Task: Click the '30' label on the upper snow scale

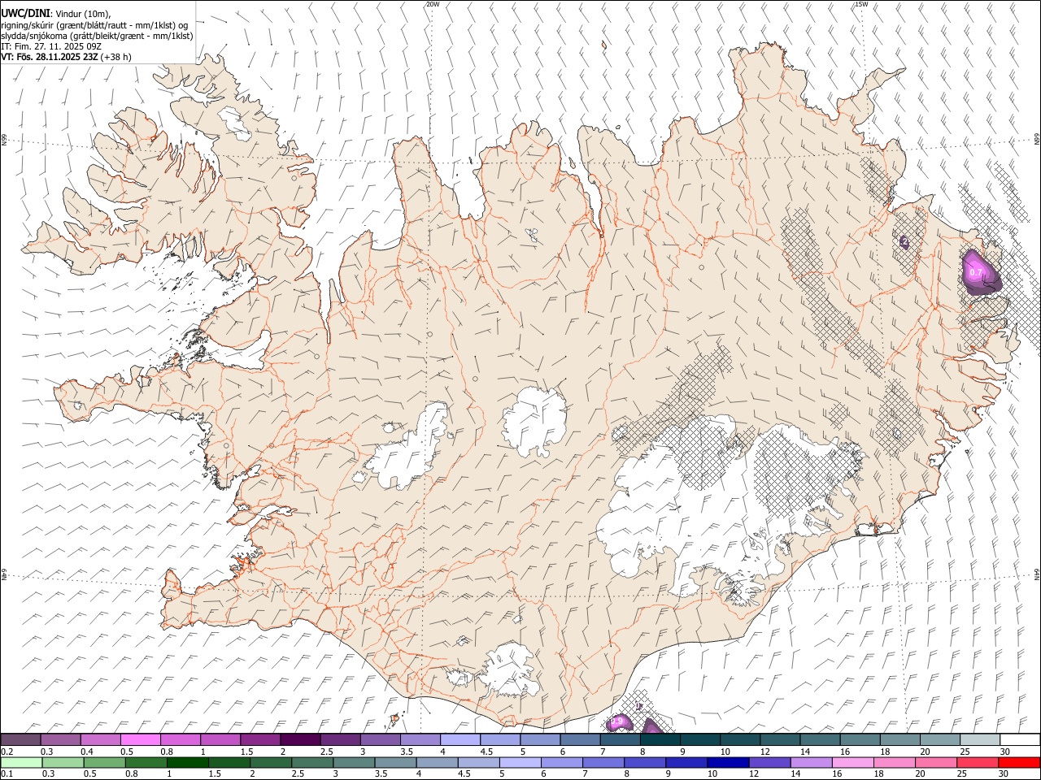Action: tap(1004, 752)
